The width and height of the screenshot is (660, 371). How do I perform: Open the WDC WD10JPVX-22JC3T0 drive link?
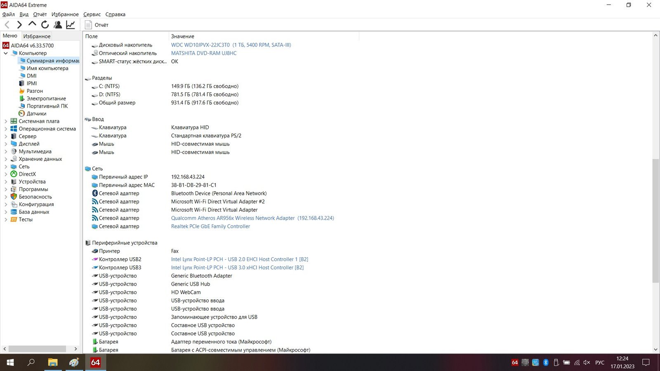[231, 45]
